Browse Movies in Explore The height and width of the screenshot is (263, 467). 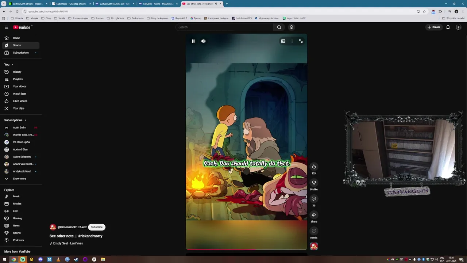click(21, 204)
